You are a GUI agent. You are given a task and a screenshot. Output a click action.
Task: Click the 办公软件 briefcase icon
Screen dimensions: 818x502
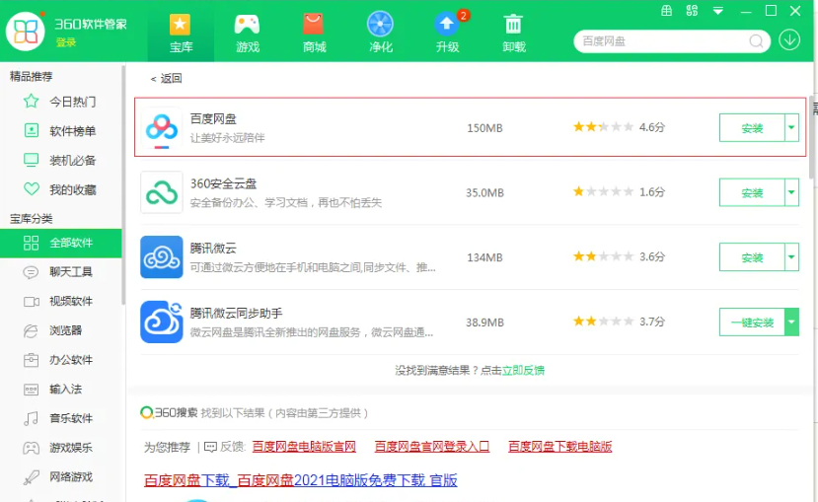click(x=31, y=360)
